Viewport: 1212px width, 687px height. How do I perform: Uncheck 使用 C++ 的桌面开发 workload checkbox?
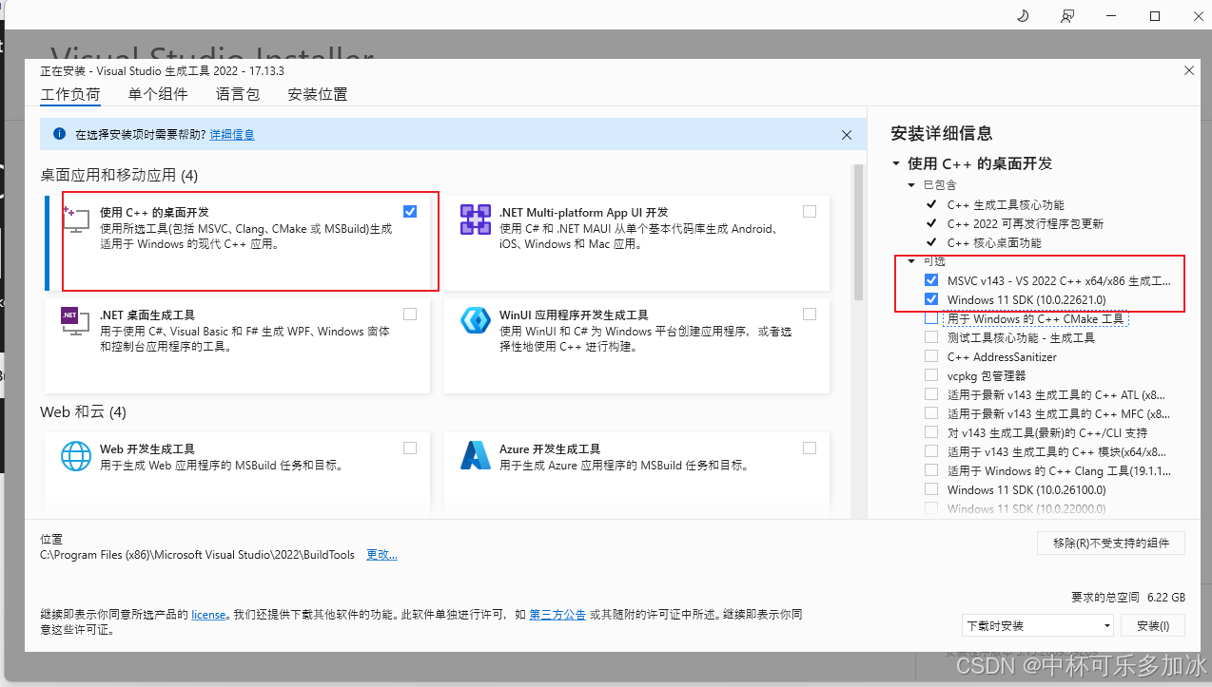click(410, 211)
